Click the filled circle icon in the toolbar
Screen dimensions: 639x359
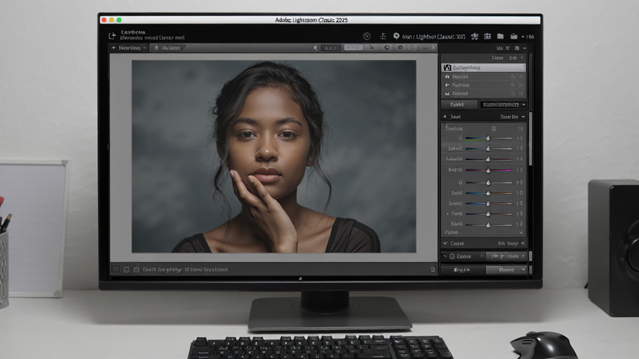pos(400,47)
